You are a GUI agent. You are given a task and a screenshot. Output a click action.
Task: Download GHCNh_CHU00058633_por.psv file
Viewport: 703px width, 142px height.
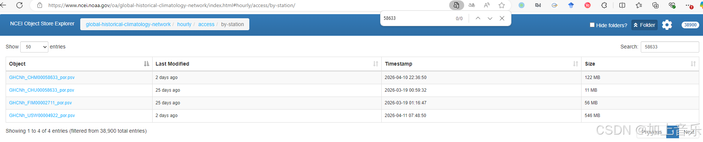42,90
